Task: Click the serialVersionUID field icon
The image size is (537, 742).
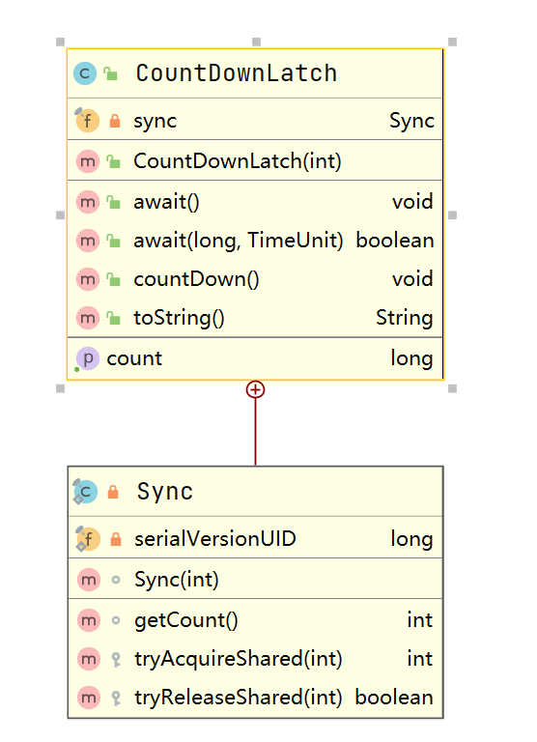Action: click(88, 539)
